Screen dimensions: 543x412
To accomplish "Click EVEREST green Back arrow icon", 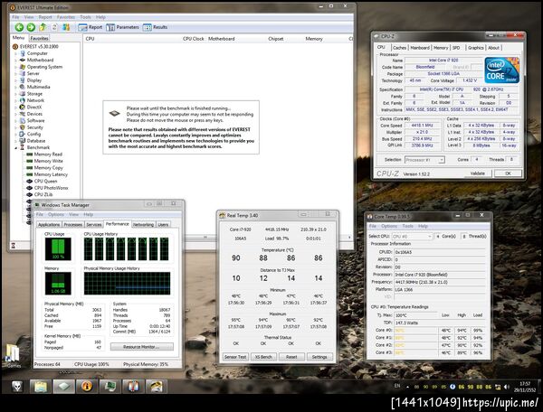I will 19,27.
